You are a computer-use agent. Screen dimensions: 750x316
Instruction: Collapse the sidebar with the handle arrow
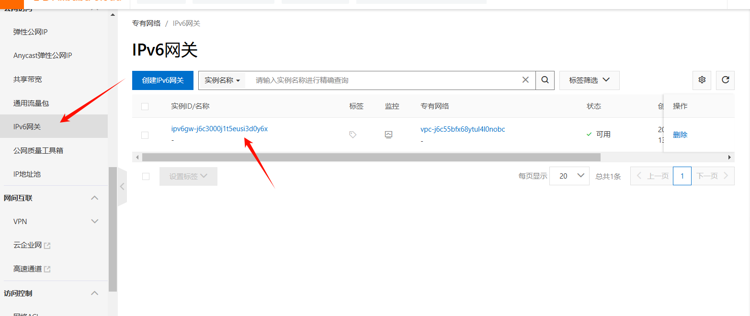click(122, 187)
